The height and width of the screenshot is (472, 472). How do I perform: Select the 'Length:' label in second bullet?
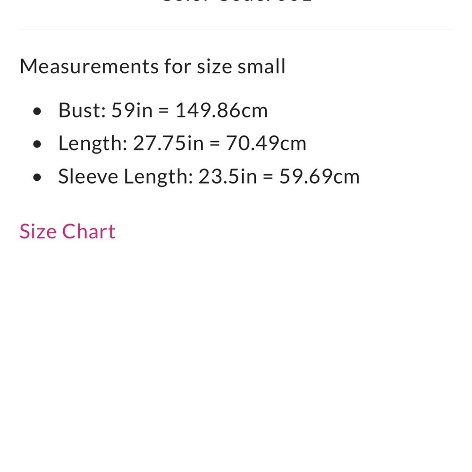click(93, 143)
